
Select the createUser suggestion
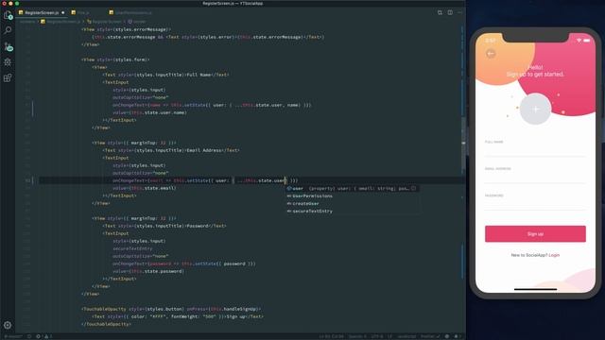353,204
